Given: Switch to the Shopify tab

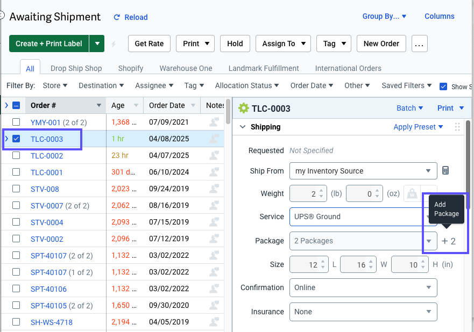Looking at the screenshot, I should pyautogui.click(x=131, y=68).
